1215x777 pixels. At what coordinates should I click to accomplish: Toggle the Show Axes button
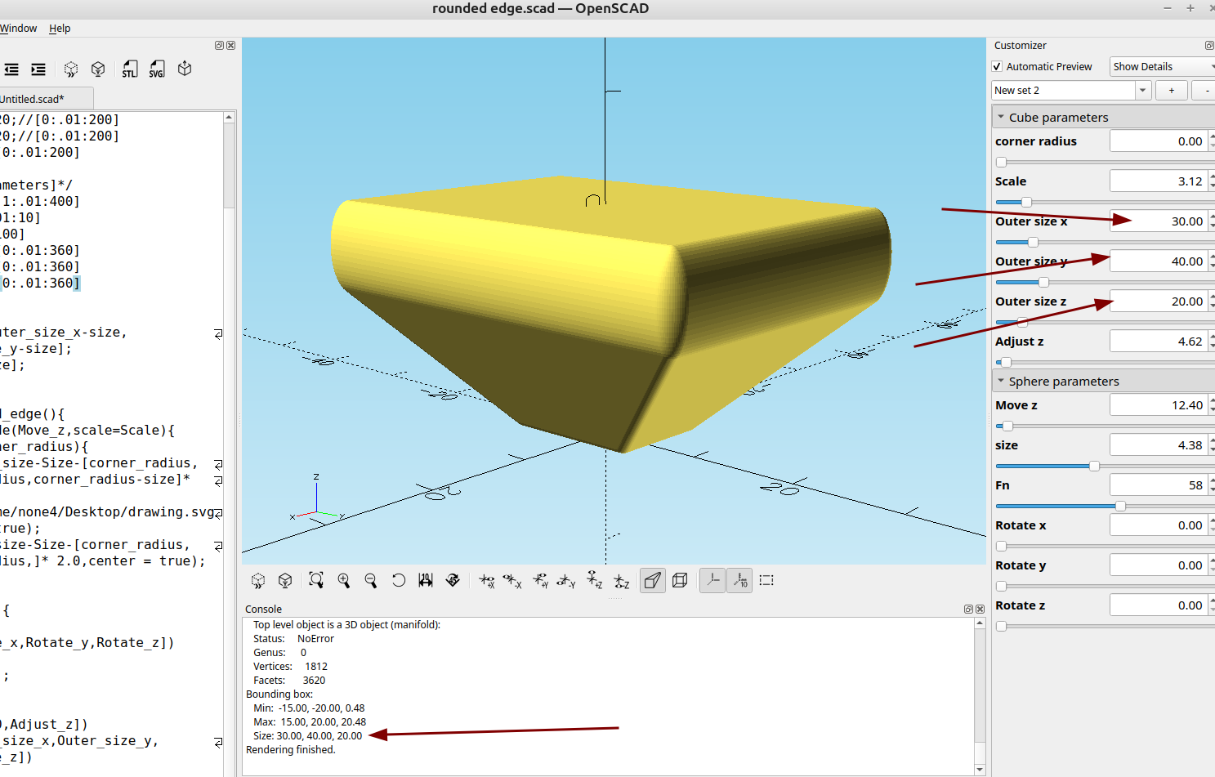[712, 580]
